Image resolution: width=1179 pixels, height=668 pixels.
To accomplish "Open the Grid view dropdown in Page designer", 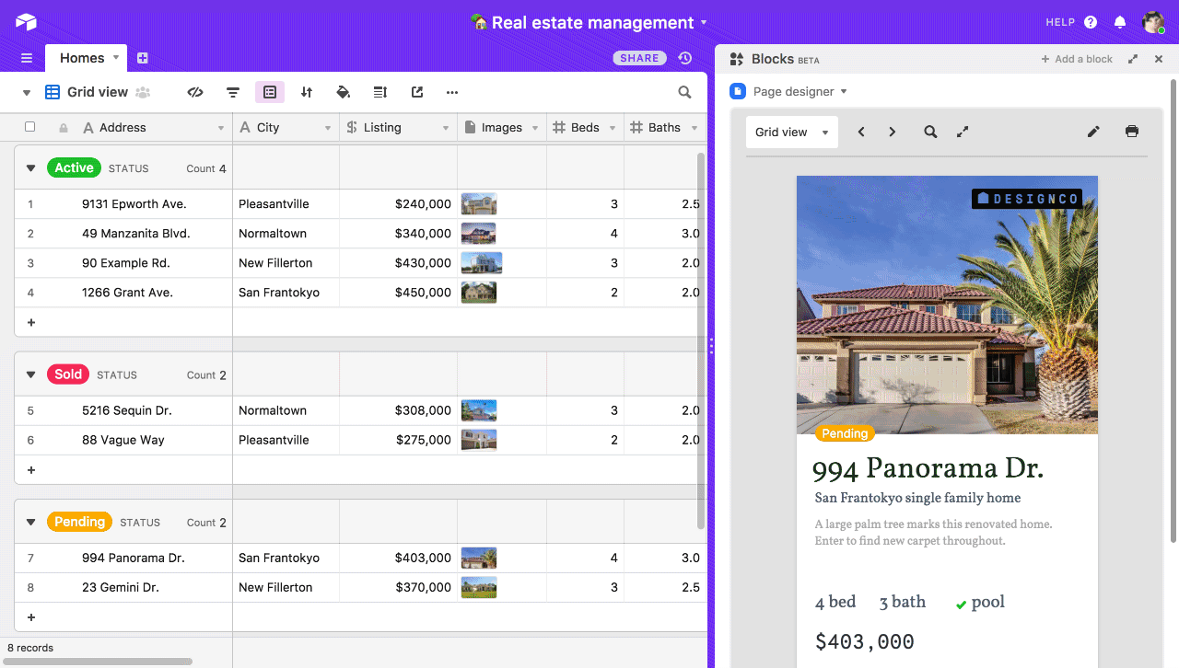I will pyautogui.click(x=790, y=132).
